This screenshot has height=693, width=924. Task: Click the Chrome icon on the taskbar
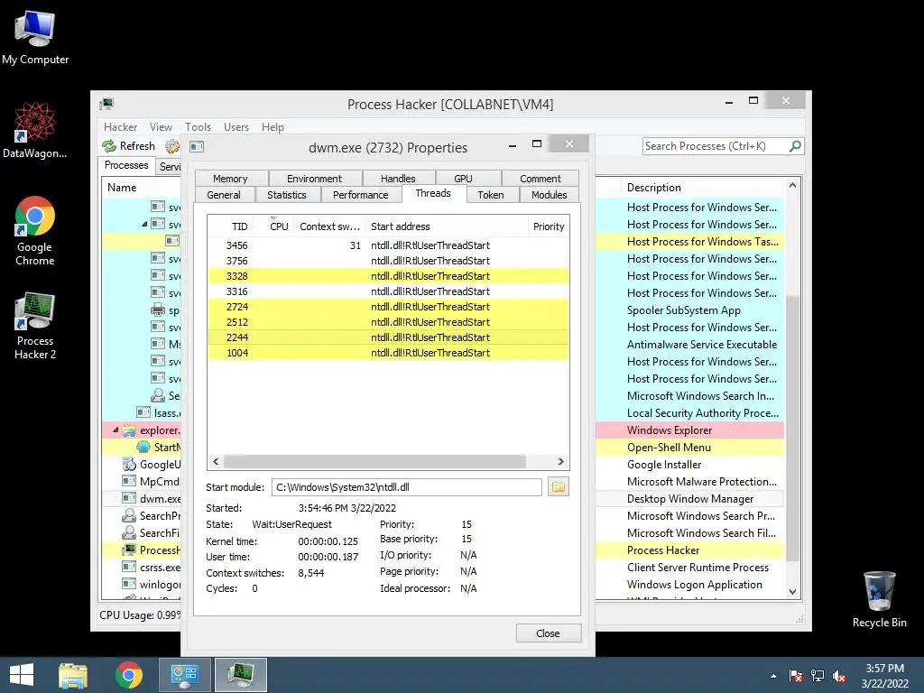pyautogui.click(x=129, y=675)
